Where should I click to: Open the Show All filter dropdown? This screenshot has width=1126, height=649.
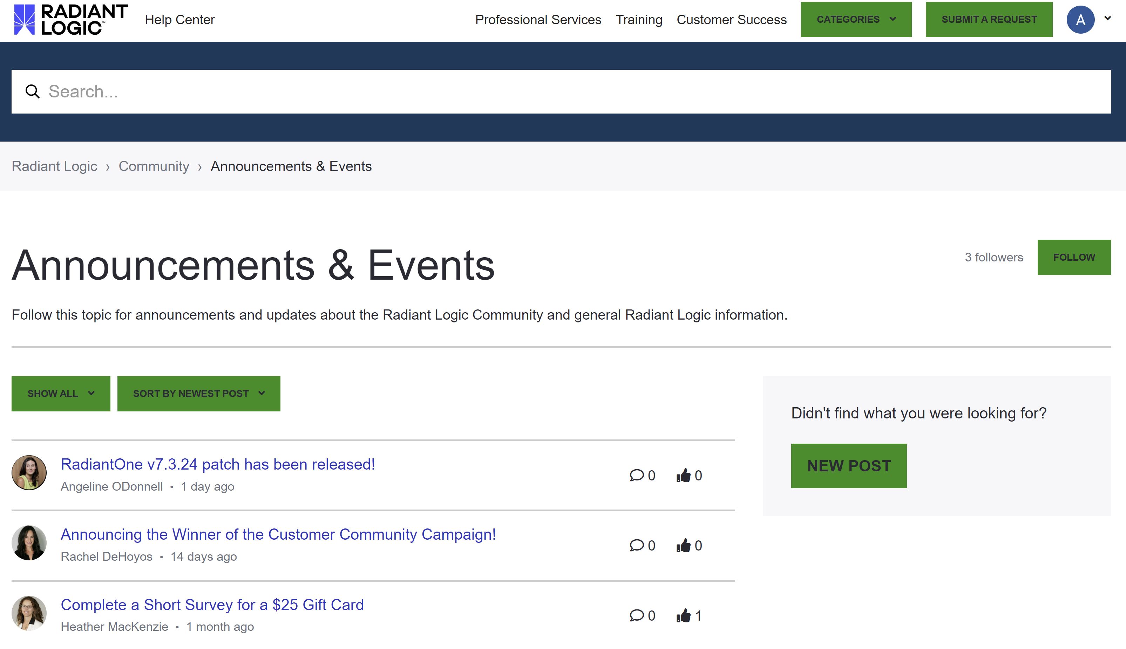[x=61, y=394]
